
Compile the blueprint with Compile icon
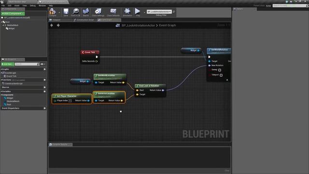(53, 12)
